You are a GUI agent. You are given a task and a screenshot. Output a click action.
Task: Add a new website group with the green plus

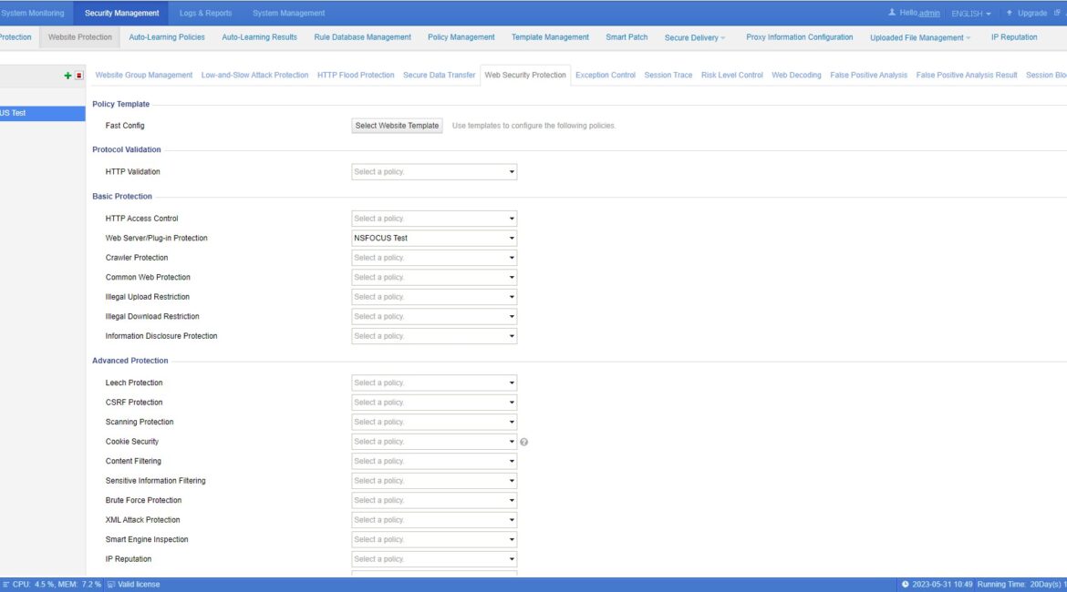tap(67, 75)
